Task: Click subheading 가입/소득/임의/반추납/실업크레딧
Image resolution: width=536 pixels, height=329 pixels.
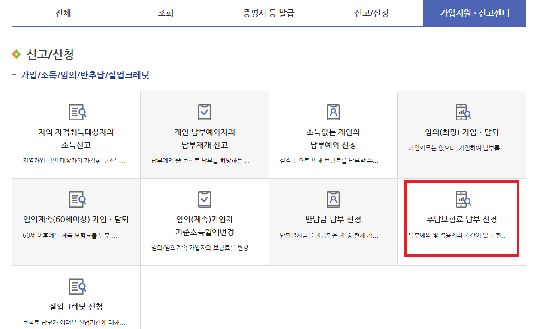Action: (x=85, y=75)
